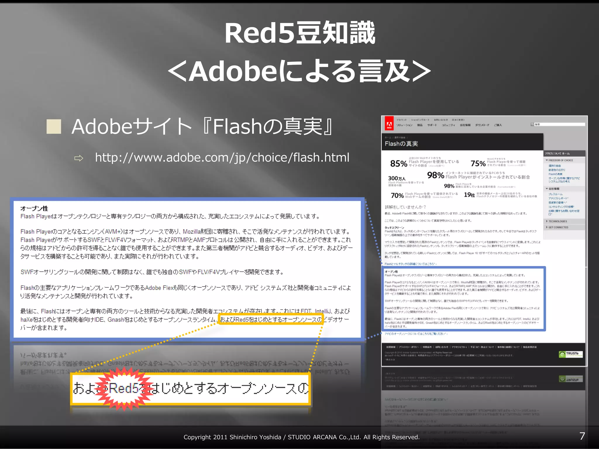Click the slide page number 7
Screen dimensions: 599x449
pos(582,436)
